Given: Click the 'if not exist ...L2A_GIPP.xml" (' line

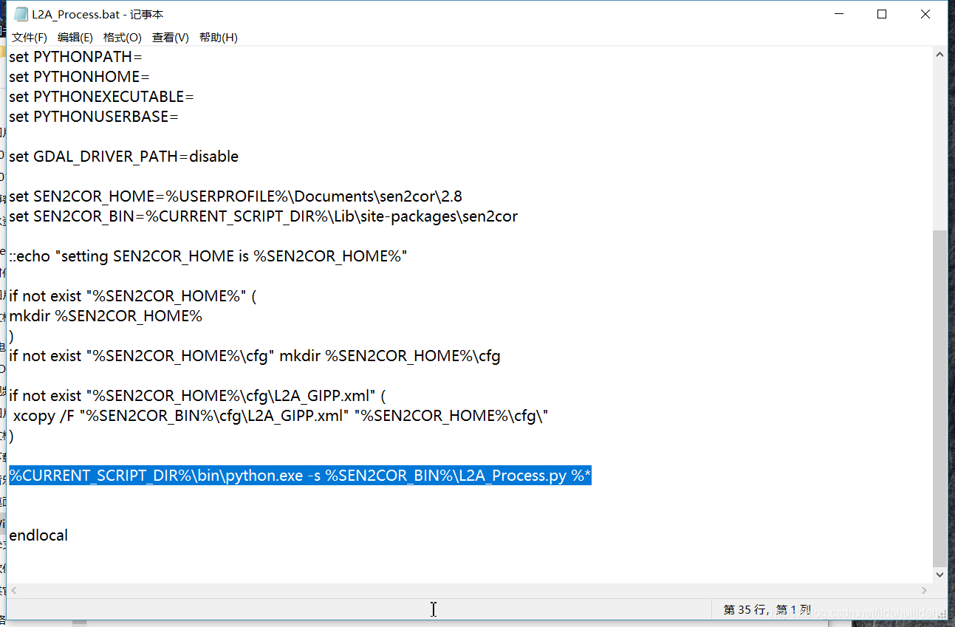Looking at the screenshot, I should point(197,396).
